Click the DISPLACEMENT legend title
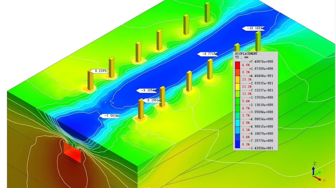 [246, 54]
